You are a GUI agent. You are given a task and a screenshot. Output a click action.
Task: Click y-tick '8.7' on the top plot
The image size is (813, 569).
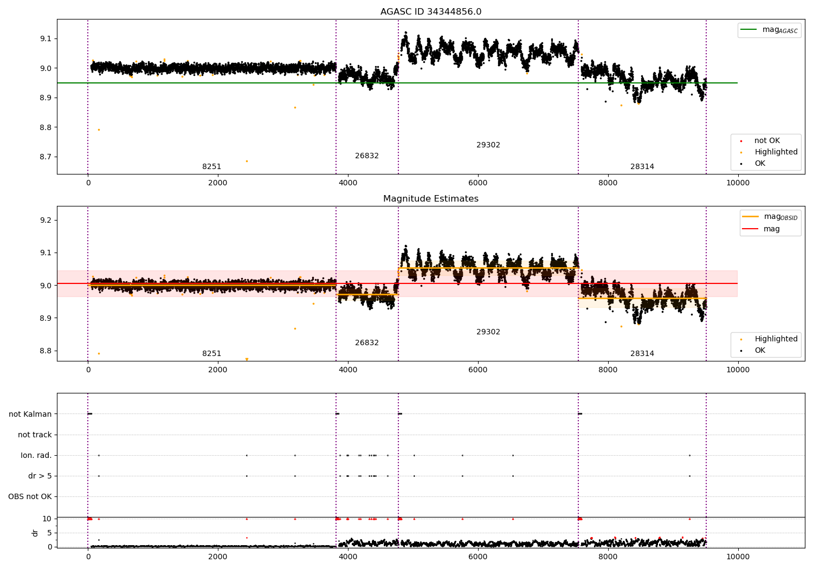click(46, 157)
